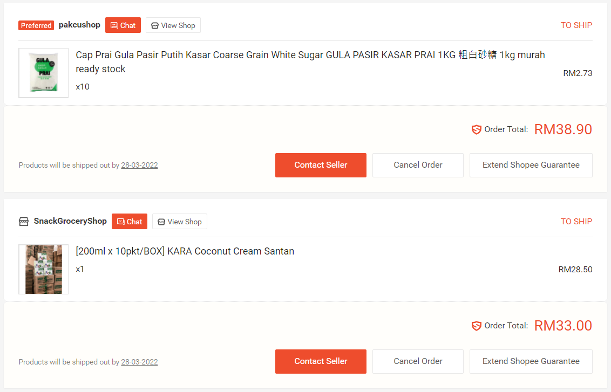This screenshot has width=611, height=392.
Task: Extend Shopee Guarantee for pakcushop order
Action: click(x=531, y=165)
